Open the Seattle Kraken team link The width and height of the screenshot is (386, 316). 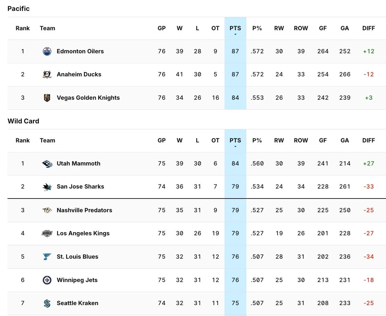click(77, 303)
